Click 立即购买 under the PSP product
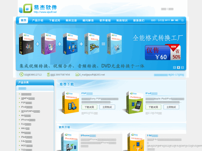202x151 pixels. coord(107,107)
